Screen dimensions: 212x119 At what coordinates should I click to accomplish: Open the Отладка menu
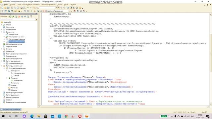click(x=36, y=5)
